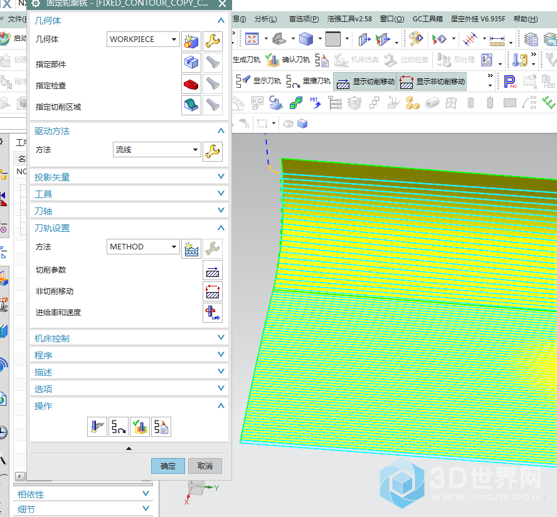The width and height of the screenshot is (557, 517).
Task: Edit streamline drive method wrench icon
Action: pyautogui.click(x=213, y=152)
